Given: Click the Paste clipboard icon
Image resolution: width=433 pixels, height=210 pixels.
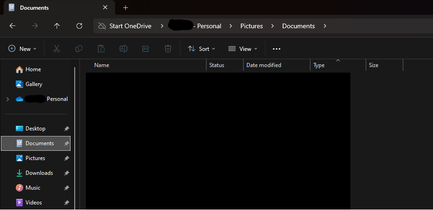Looking at the screenshot, I should (x=101, y=49).
